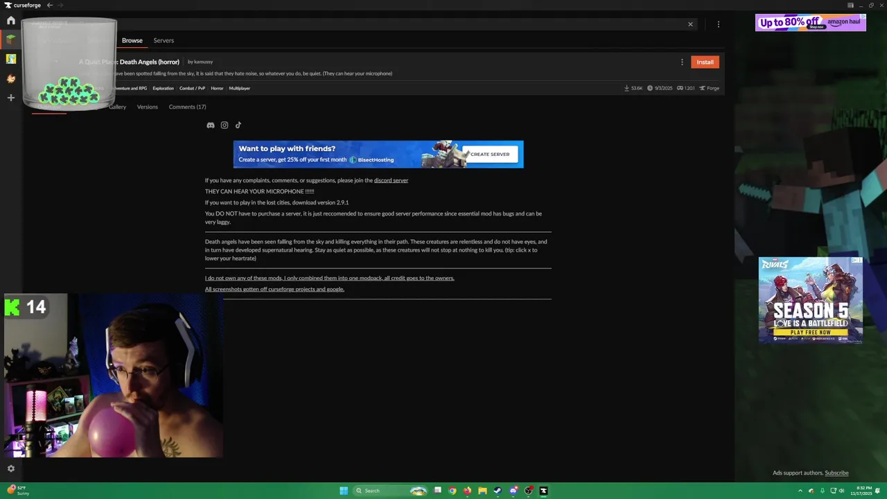
Task: Open the yellow creature game icon in sidebar
Action: point(11,59)
